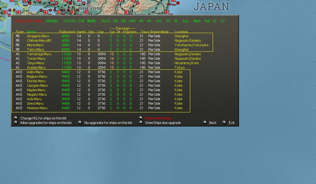
Task: Select ship Taiko Maru
Action: click(x=36, y=49)
